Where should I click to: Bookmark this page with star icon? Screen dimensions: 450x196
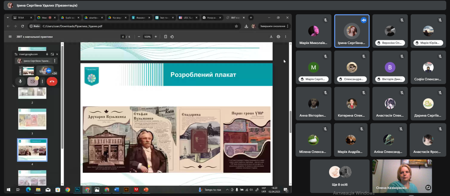click(x=236, y=26)
